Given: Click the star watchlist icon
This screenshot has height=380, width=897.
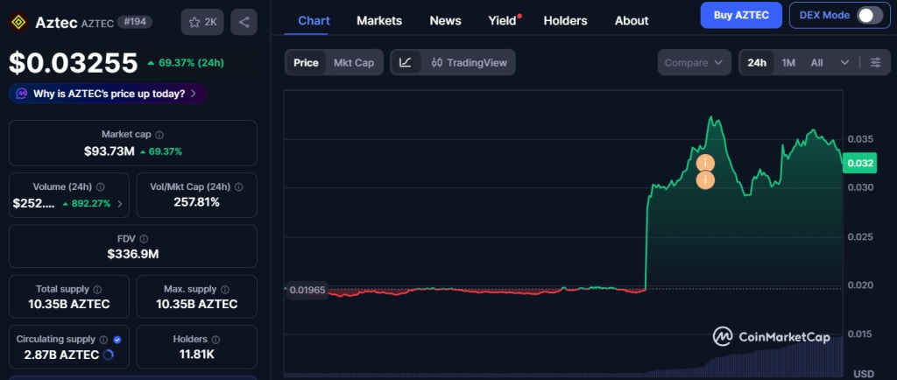Looking at the screenshot, I should tap(194, 22).
